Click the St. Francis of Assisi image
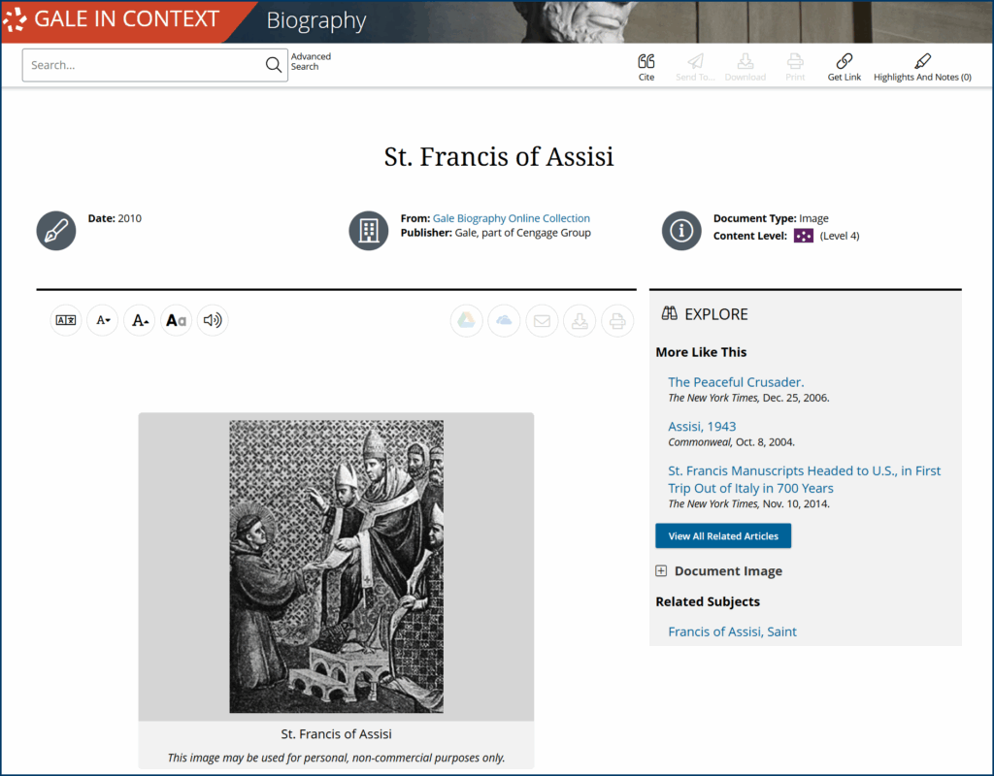Image resolution: width=994 pixels, height=776 pixels. tap(336, 566)
